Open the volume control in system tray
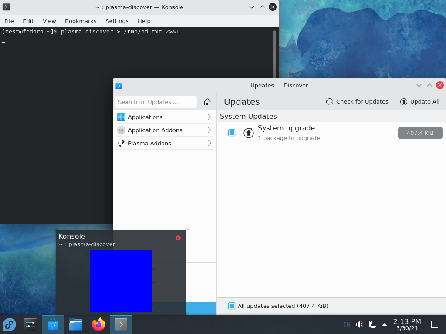The height and width of the screenshot is (334, 446). click(359, 324)
